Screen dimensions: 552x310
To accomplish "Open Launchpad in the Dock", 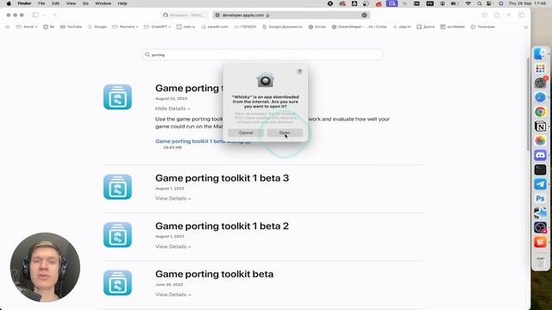I will pyautogui.click(x=540, y=68).
